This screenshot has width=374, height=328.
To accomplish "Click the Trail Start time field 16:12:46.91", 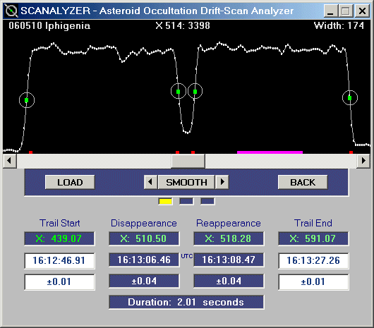I will (x=59, y=260).
